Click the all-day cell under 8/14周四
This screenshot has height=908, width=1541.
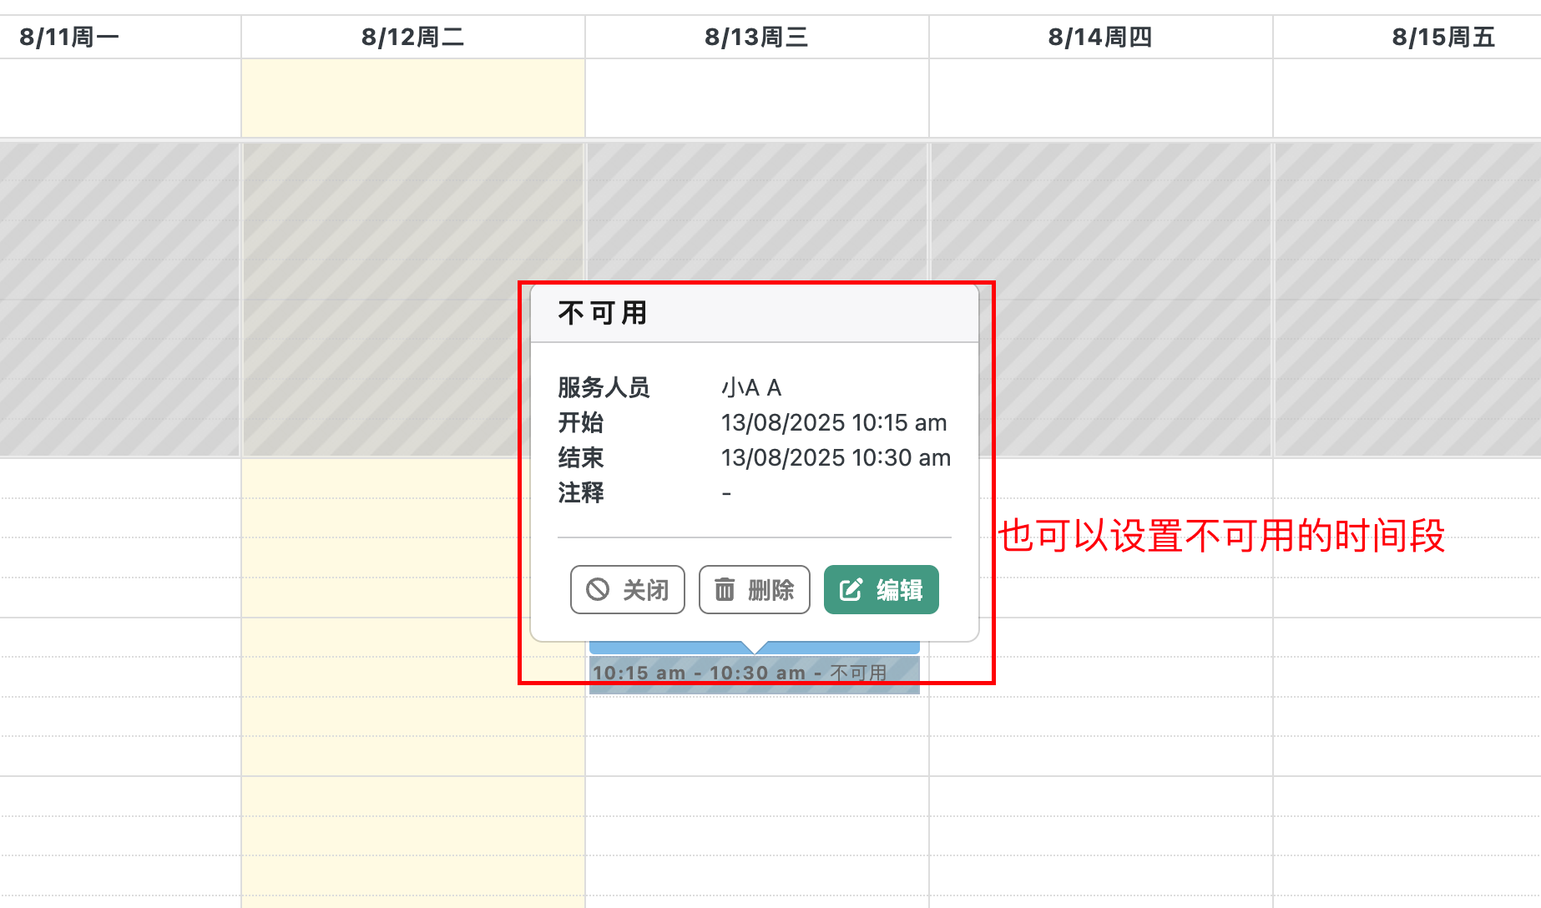[1100, 98]
